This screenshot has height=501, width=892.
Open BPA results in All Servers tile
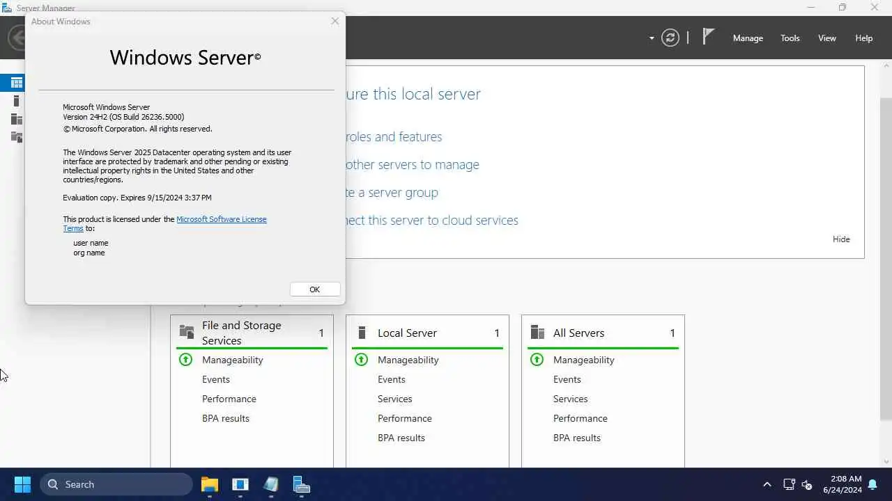click(x=577, y=438)
